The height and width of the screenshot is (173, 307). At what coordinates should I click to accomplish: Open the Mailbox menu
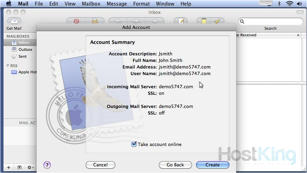click(x=91, y=4)
